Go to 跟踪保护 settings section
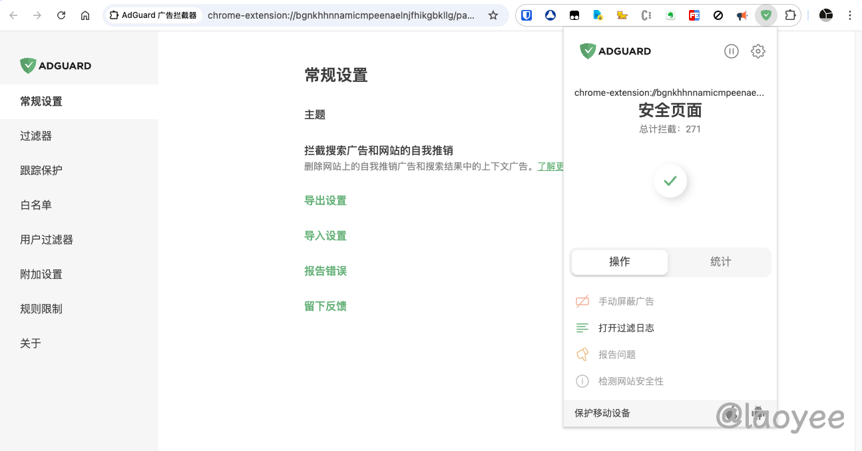This screenshot has width=862, height=451. [x=41, y=171]
